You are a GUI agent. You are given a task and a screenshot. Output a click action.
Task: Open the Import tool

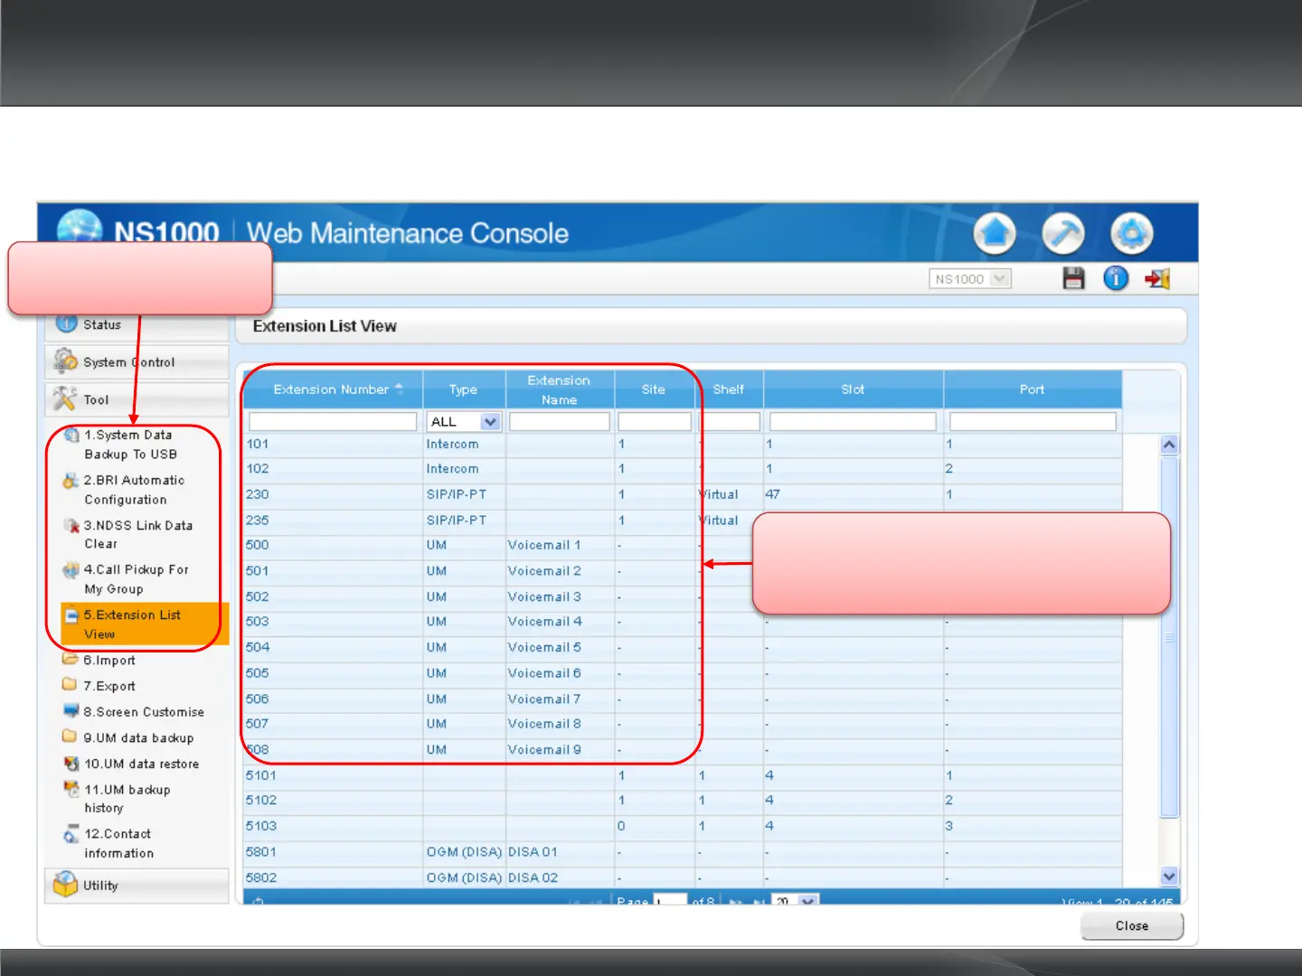coord(108,661)
